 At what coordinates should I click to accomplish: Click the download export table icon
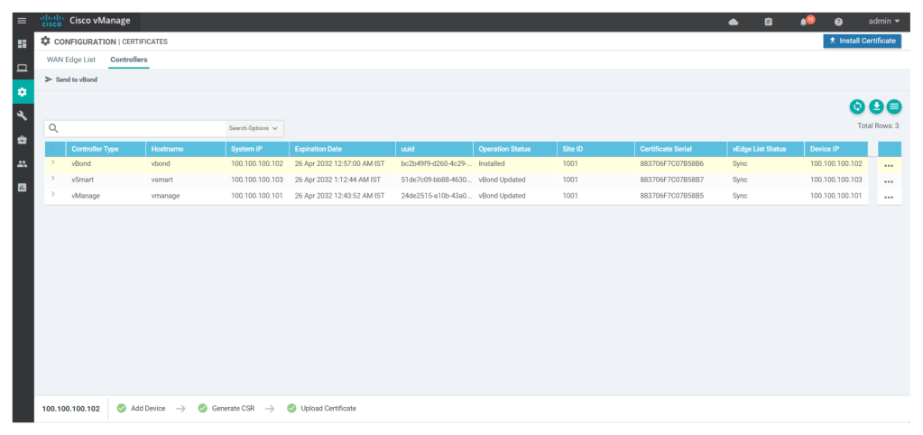pyautogui.click(x=875, y=106)
